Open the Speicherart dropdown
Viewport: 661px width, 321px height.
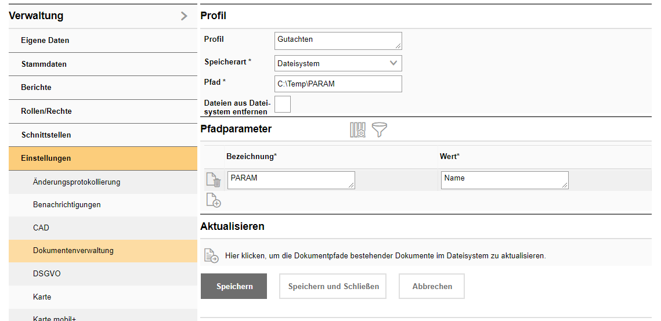338,63
